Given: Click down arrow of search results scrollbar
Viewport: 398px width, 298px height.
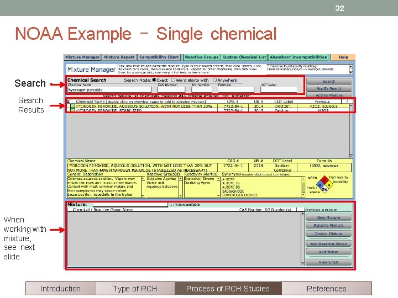Looking at the screenshot, I should pos(351,156).
